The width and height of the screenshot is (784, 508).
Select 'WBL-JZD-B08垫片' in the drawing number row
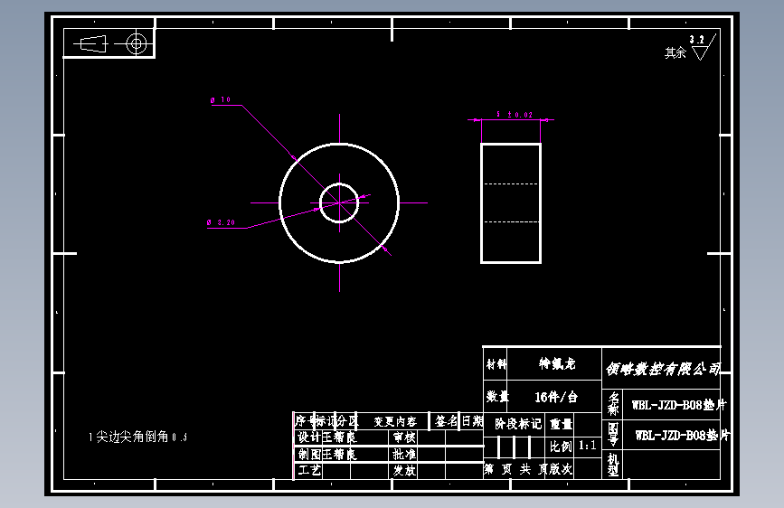[x=682, y=436]
